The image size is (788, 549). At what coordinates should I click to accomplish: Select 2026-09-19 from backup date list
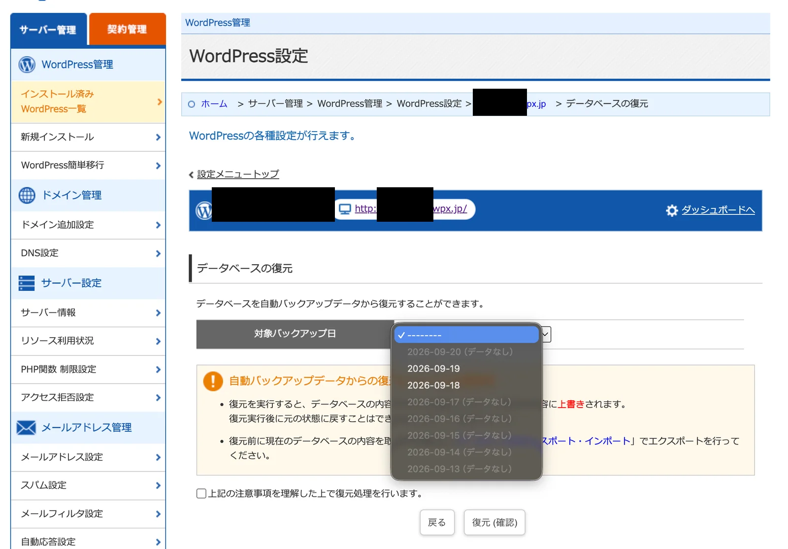pos(466,369)
